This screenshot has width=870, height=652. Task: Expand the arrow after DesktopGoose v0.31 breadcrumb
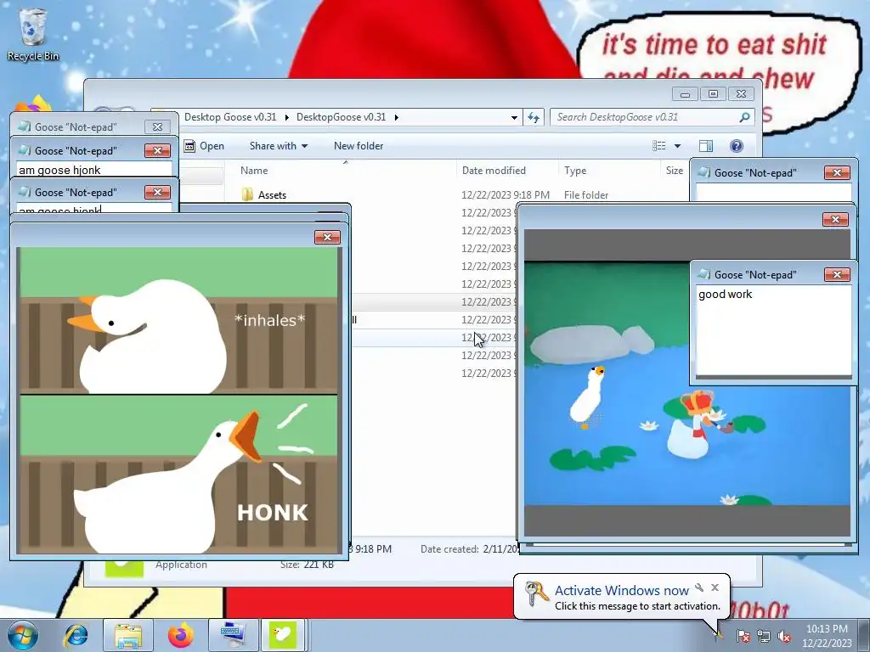click(396, 117)
